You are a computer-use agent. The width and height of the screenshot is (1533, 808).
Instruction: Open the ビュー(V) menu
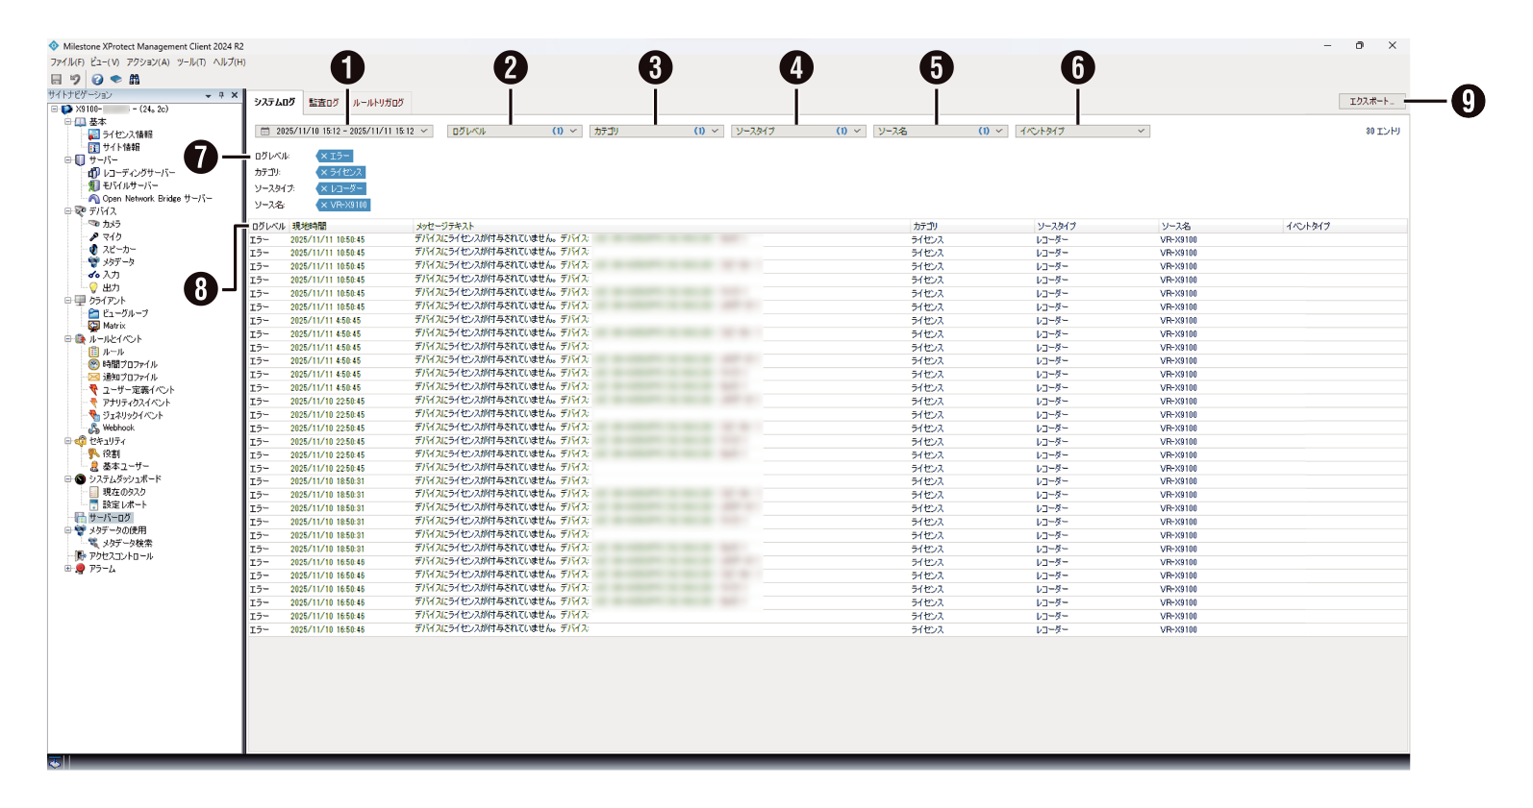click(105, 61)
